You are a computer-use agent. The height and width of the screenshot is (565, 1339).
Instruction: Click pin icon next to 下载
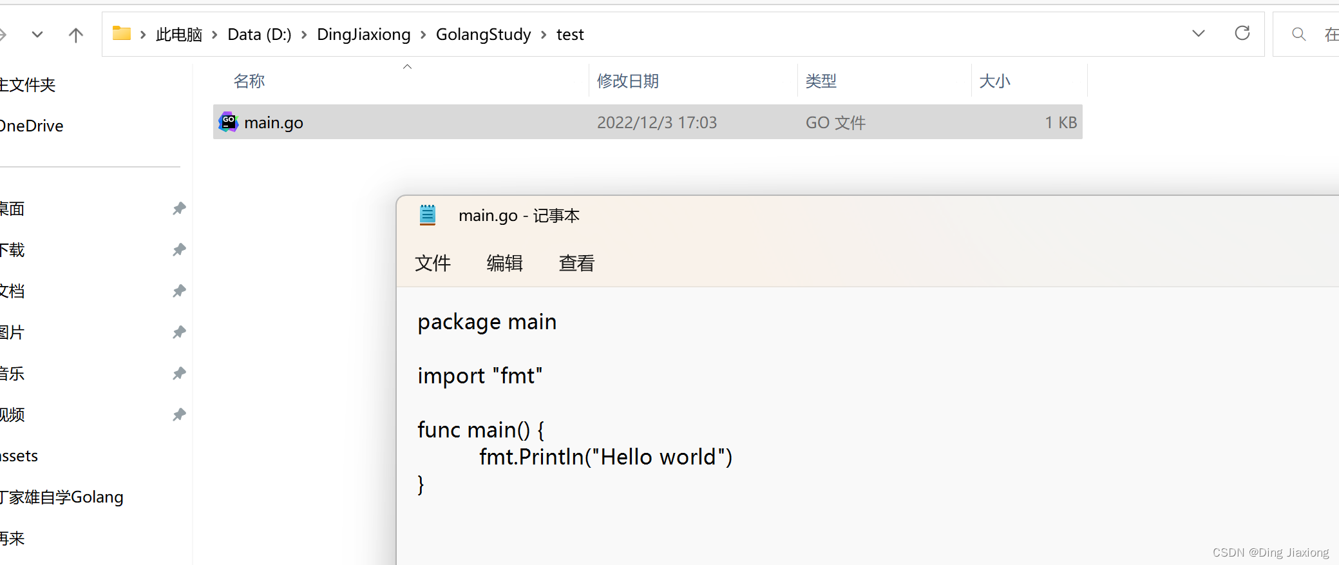(179, 249)
